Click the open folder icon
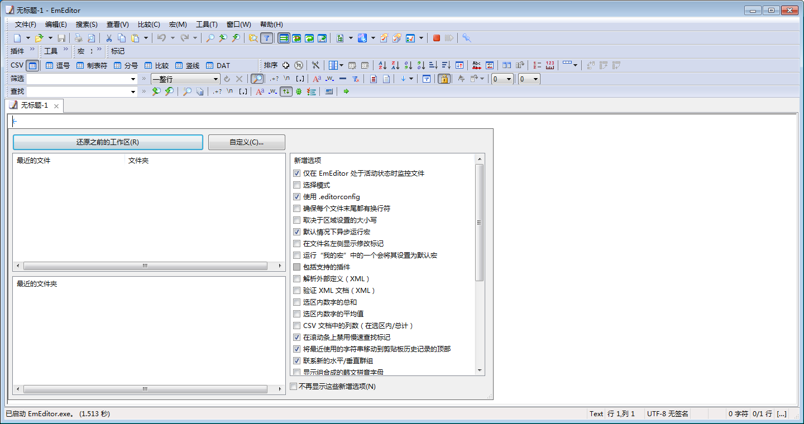Screen dimensions: 804x424 39,38
